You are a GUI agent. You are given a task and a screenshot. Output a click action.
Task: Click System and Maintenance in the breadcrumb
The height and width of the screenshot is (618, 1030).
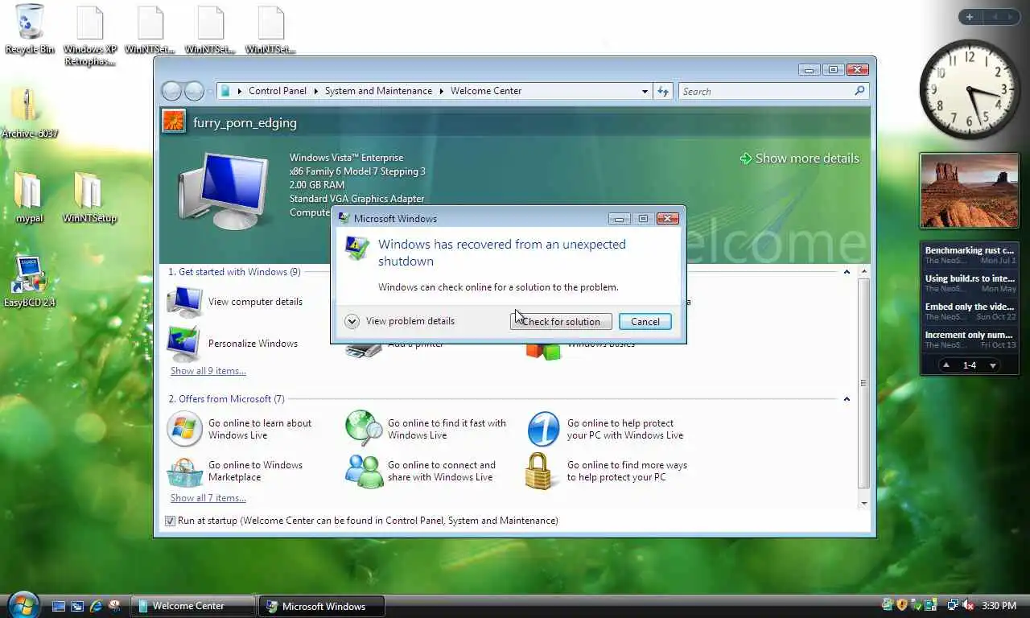[378, 91]
